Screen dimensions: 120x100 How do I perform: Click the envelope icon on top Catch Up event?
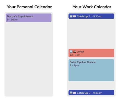(x=74, y=16)
